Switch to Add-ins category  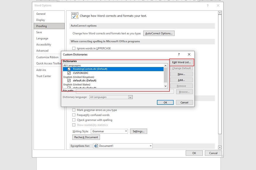[x=49, y=70]
